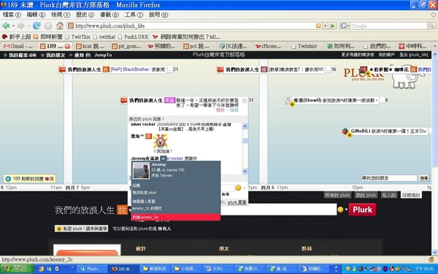Click the Jeremy profile menu arrow toggle

click(163, 159)
